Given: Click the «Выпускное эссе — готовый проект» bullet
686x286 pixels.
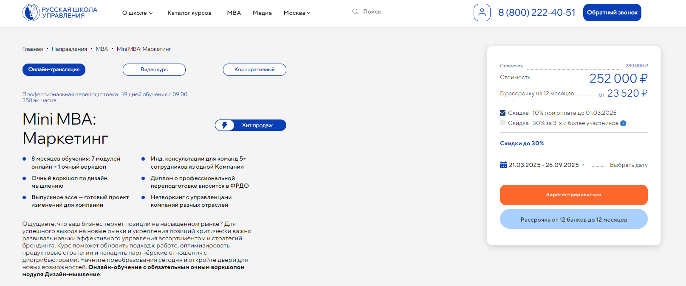Looking at the screenshot, I should [x=80, y=201].
